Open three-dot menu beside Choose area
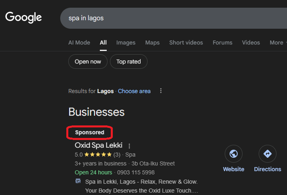The height and width of the screenshot is (195, 287). (x=161, y=91)
